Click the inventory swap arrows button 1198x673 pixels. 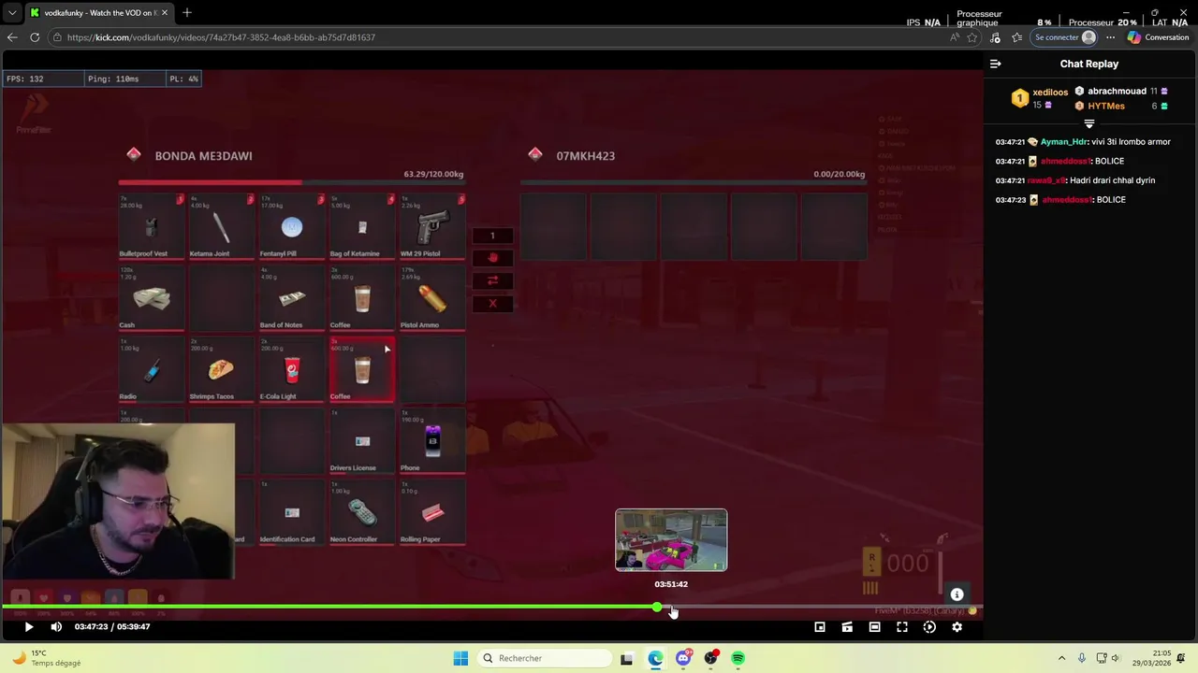point(492,280)
